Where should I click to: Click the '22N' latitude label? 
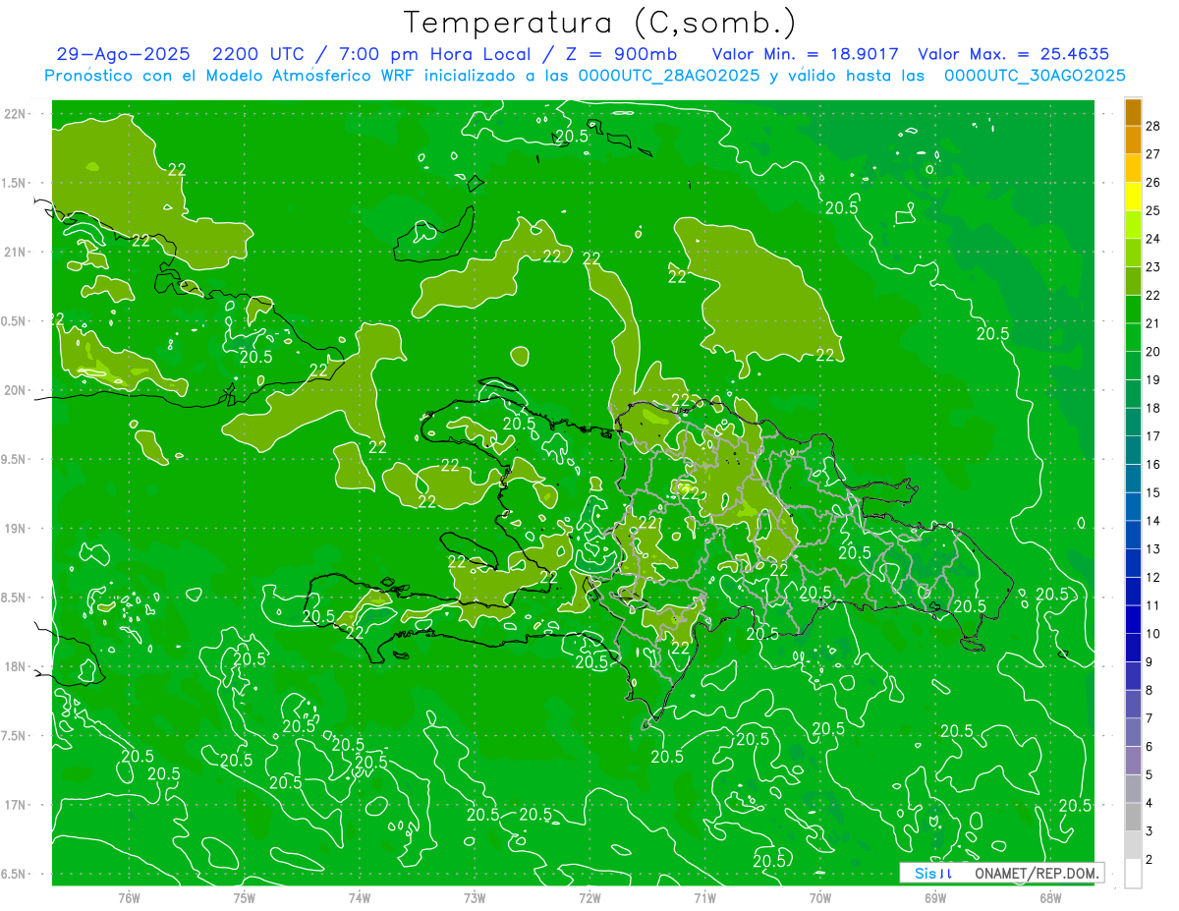click(15, 114)
